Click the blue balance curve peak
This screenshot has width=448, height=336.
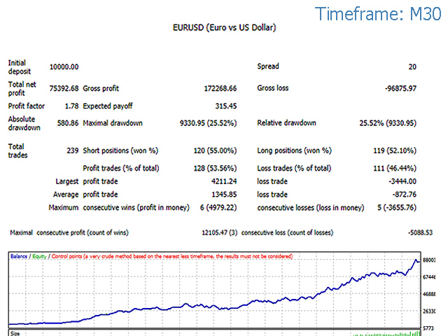pos(416,260)
